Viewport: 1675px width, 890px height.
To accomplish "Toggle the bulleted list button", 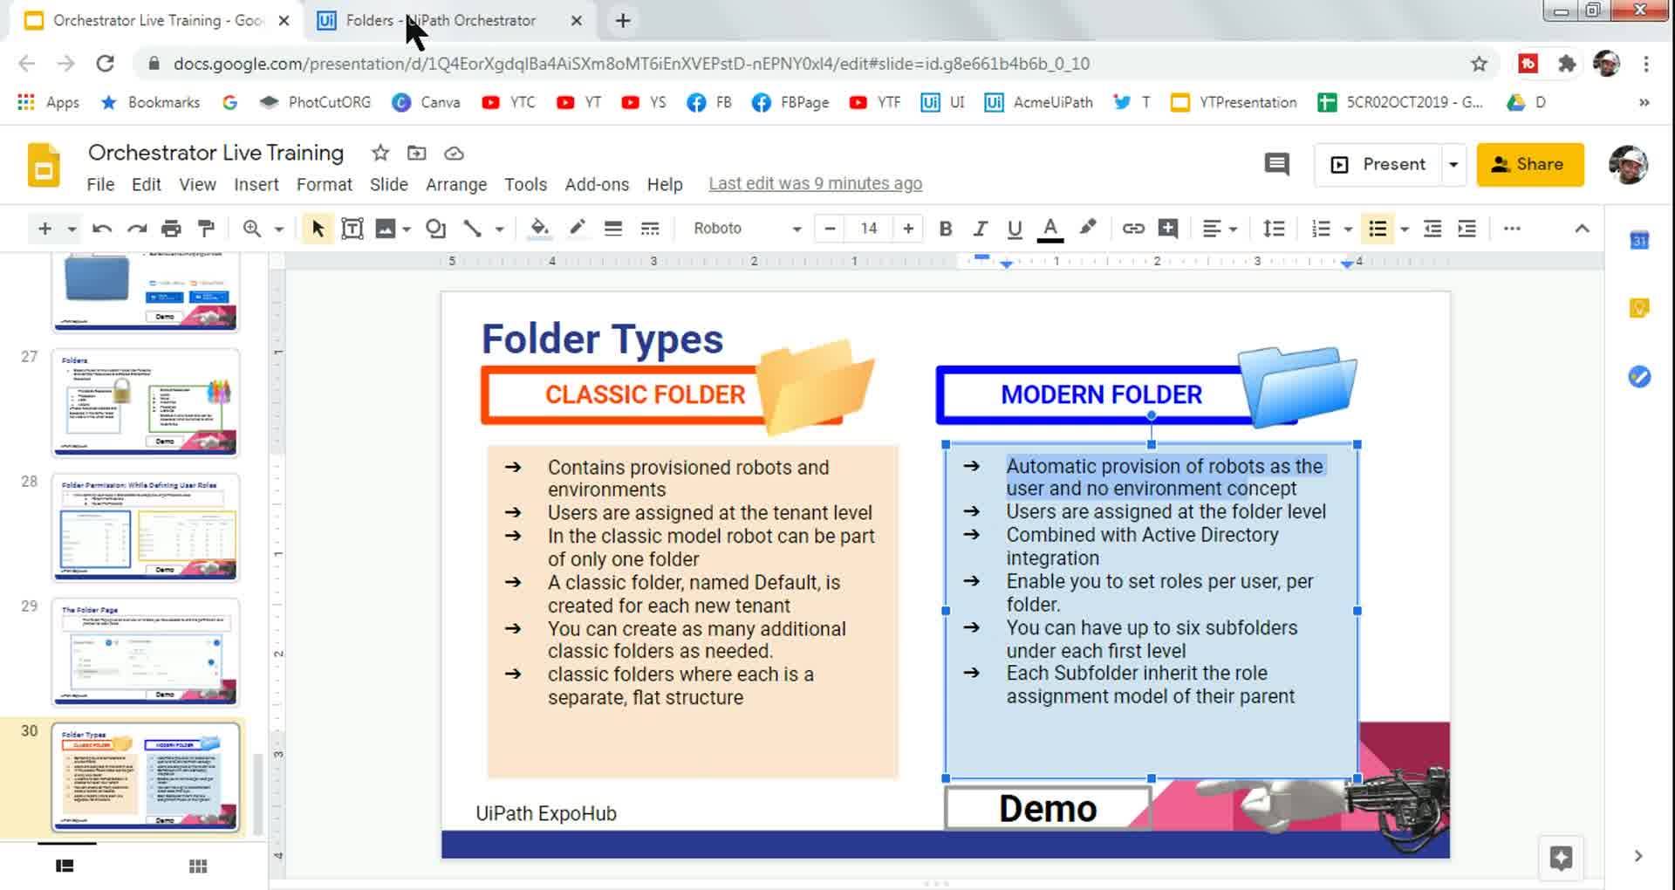I will (x=1378, y=229).
